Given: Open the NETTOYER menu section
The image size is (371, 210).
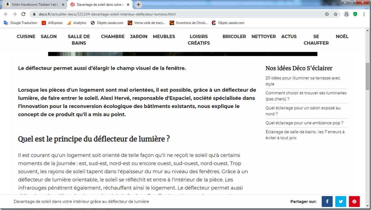Looking at the screenshot, I should tap(264, 37).
